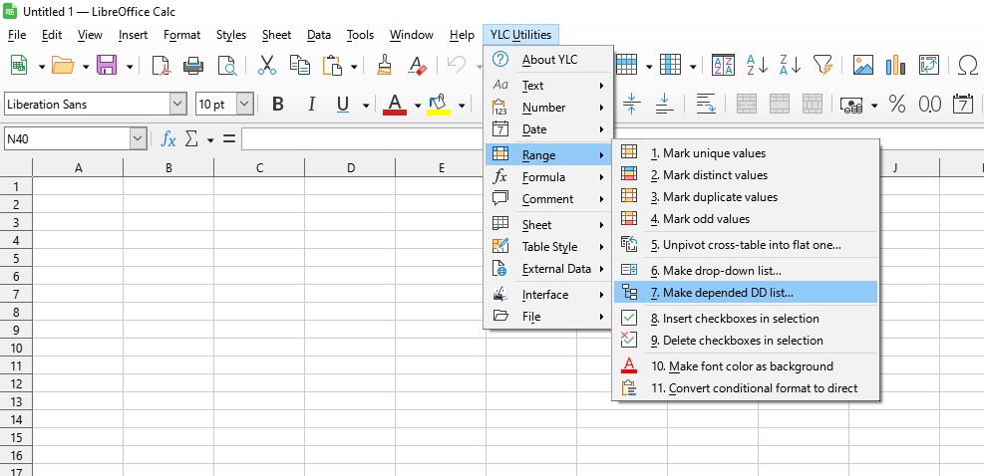The height and width of the screenshot is (476, 984).
Task: Toggle Bold formatting button
Action: [x=278, y=105]
